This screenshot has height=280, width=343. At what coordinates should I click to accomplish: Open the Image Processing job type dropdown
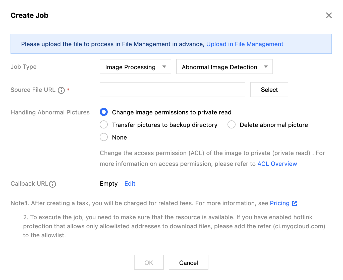coord(135,67)
